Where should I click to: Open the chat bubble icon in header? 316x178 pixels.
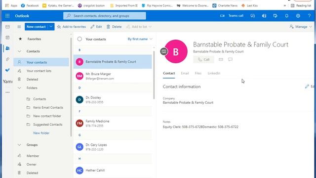252,16
